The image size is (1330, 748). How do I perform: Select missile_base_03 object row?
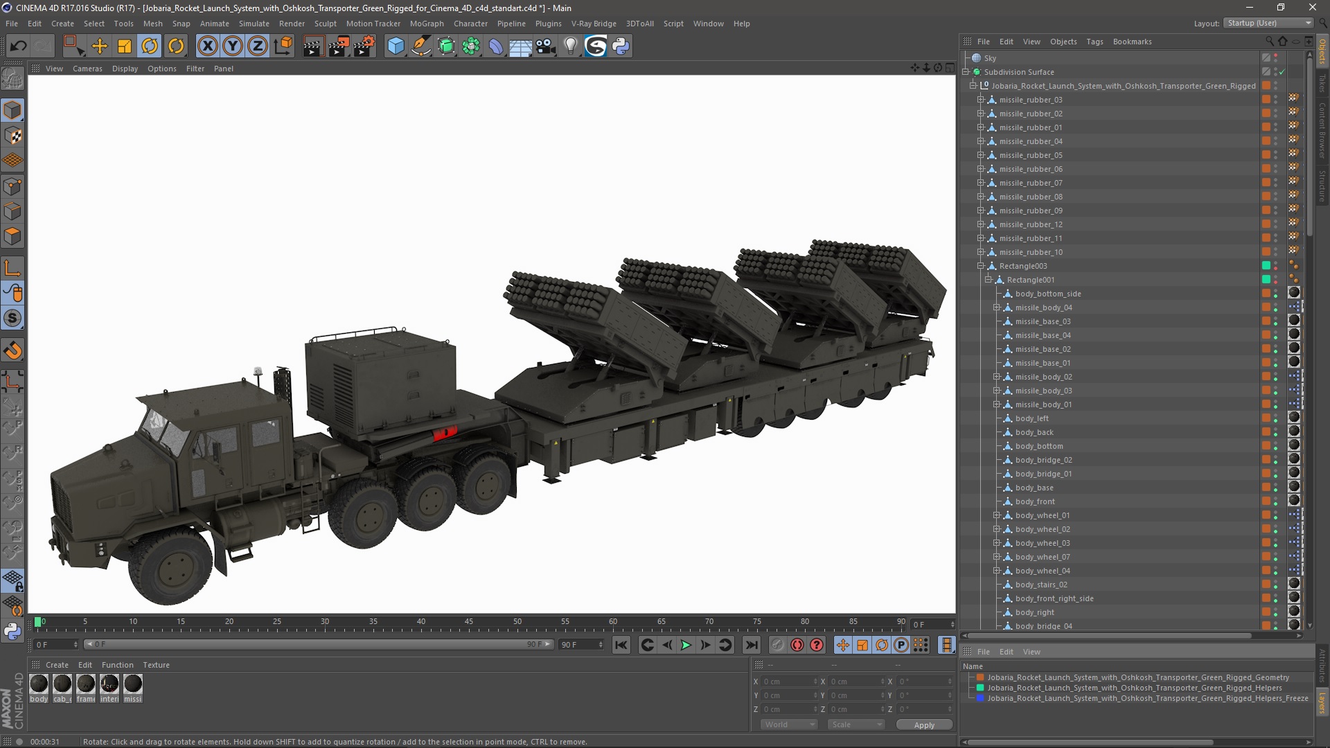coord(1043,321)
